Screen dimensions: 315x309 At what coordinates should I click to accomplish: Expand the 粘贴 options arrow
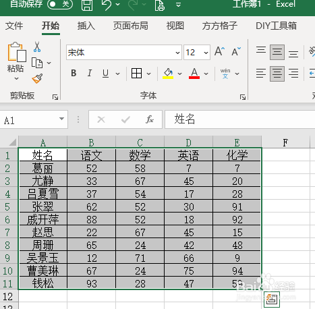(16, 78)
